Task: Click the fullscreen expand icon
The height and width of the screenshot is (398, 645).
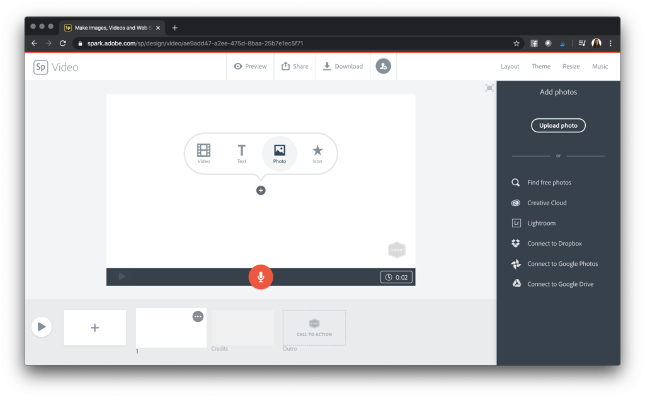Action: [x=489, y=88]
